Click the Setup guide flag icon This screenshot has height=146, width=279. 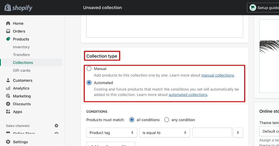[x=253, y=8]
